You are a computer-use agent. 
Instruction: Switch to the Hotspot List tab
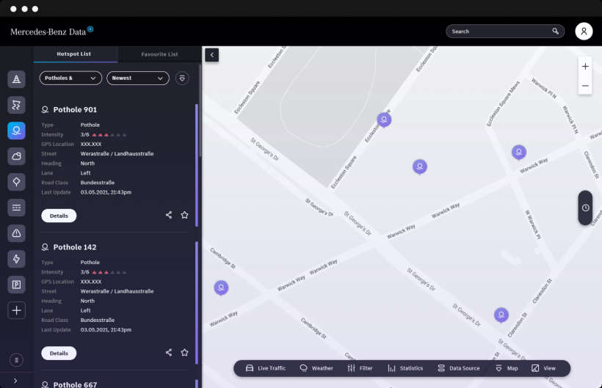pyautogui.click(x=74, y=54)
